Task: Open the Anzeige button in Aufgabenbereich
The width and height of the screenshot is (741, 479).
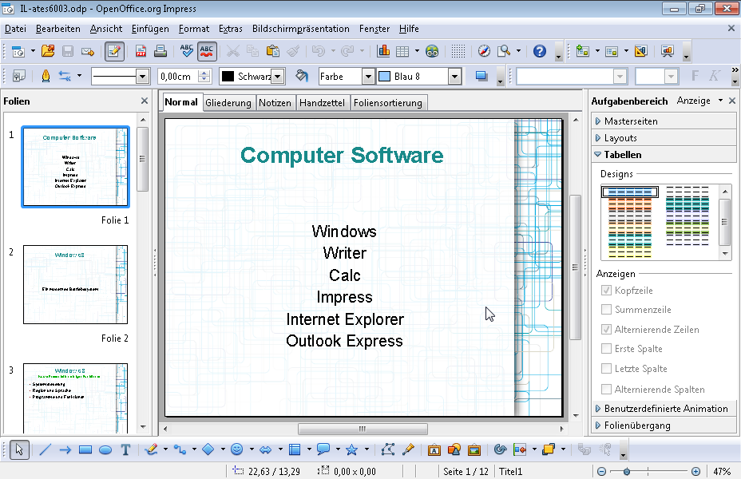Action: [699, 101]
